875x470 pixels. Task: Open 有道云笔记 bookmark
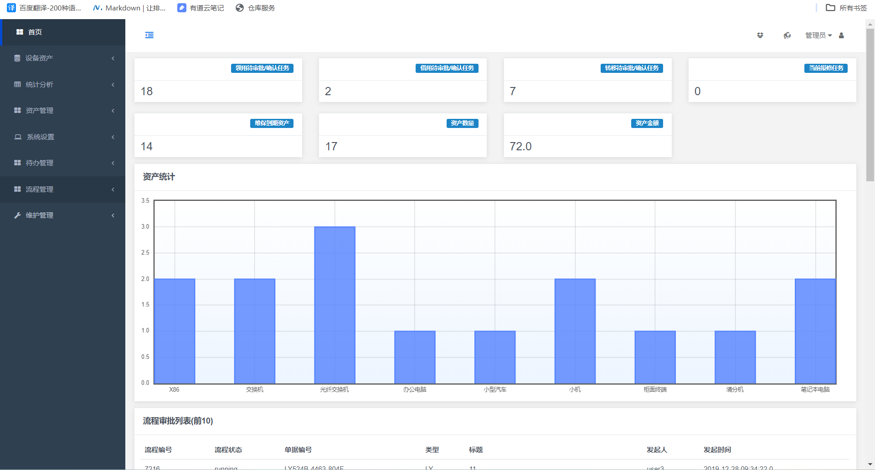point(201,8)
